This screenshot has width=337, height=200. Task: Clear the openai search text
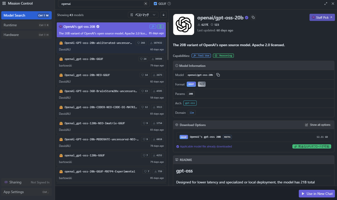(x=146, y=4)
